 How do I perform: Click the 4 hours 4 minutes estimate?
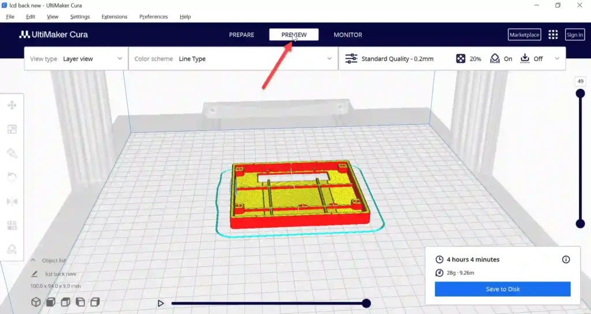tap(473, 259)
